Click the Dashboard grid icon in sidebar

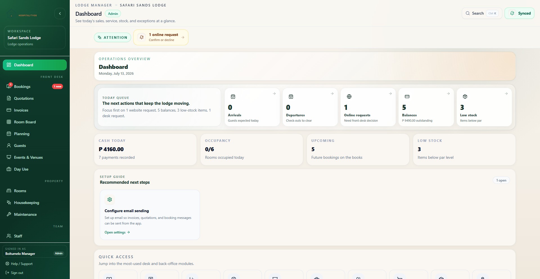[9, 65]
